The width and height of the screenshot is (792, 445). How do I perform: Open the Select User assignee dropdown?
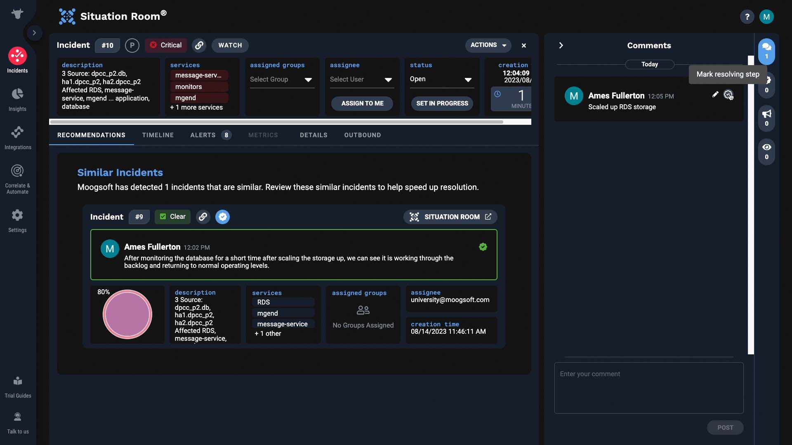coord(362,80)
